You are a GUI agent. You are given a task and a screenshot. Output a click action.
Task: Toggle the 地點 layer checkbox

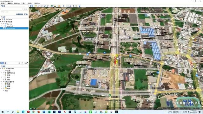(x=4, y=75)
